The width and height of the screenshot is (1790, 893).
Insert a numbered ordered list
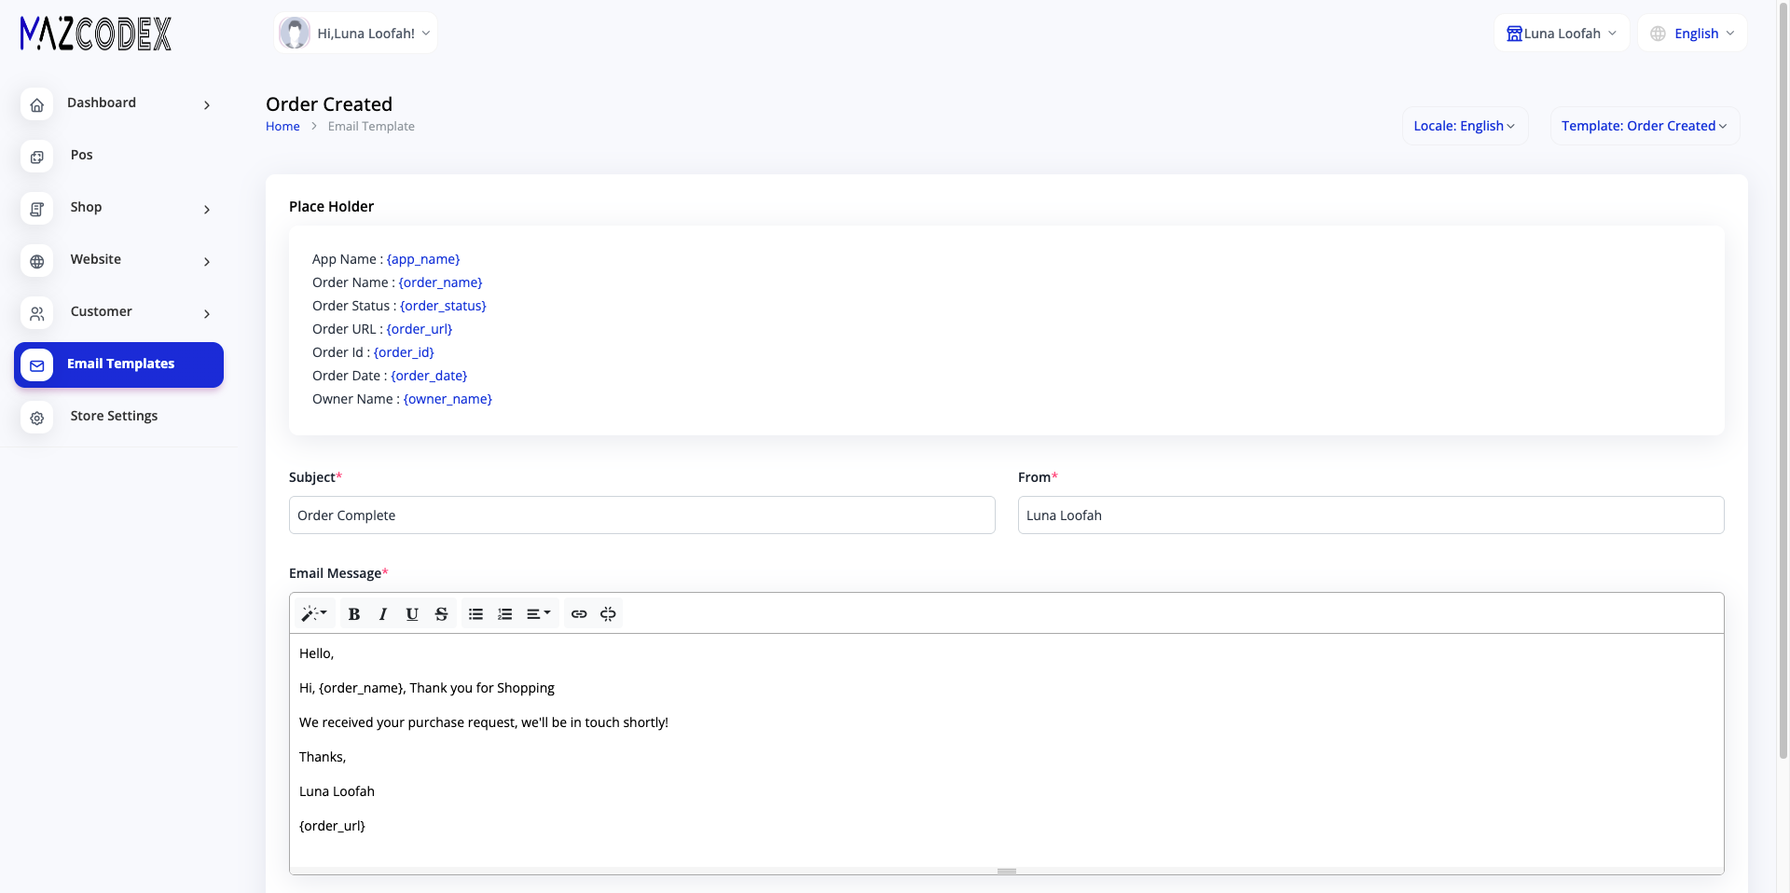point(505,613)
